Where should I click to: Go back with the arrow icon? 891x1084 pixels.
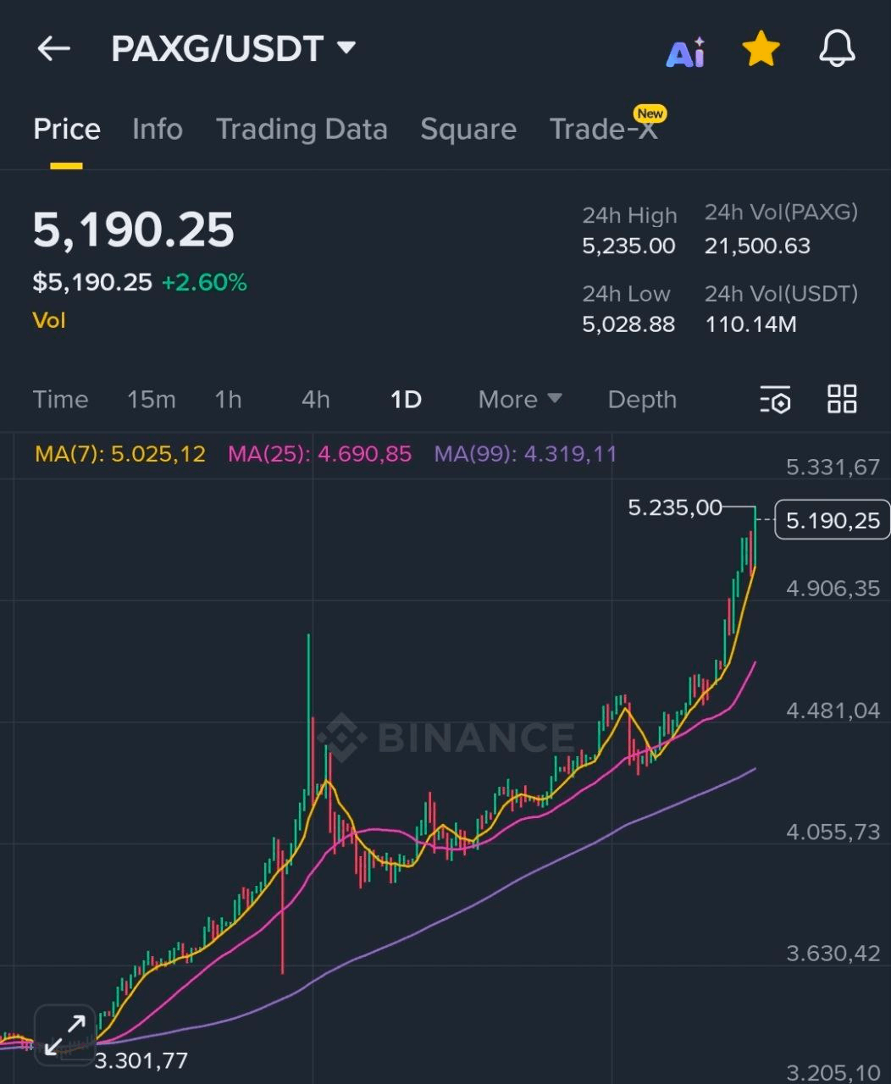53,48
